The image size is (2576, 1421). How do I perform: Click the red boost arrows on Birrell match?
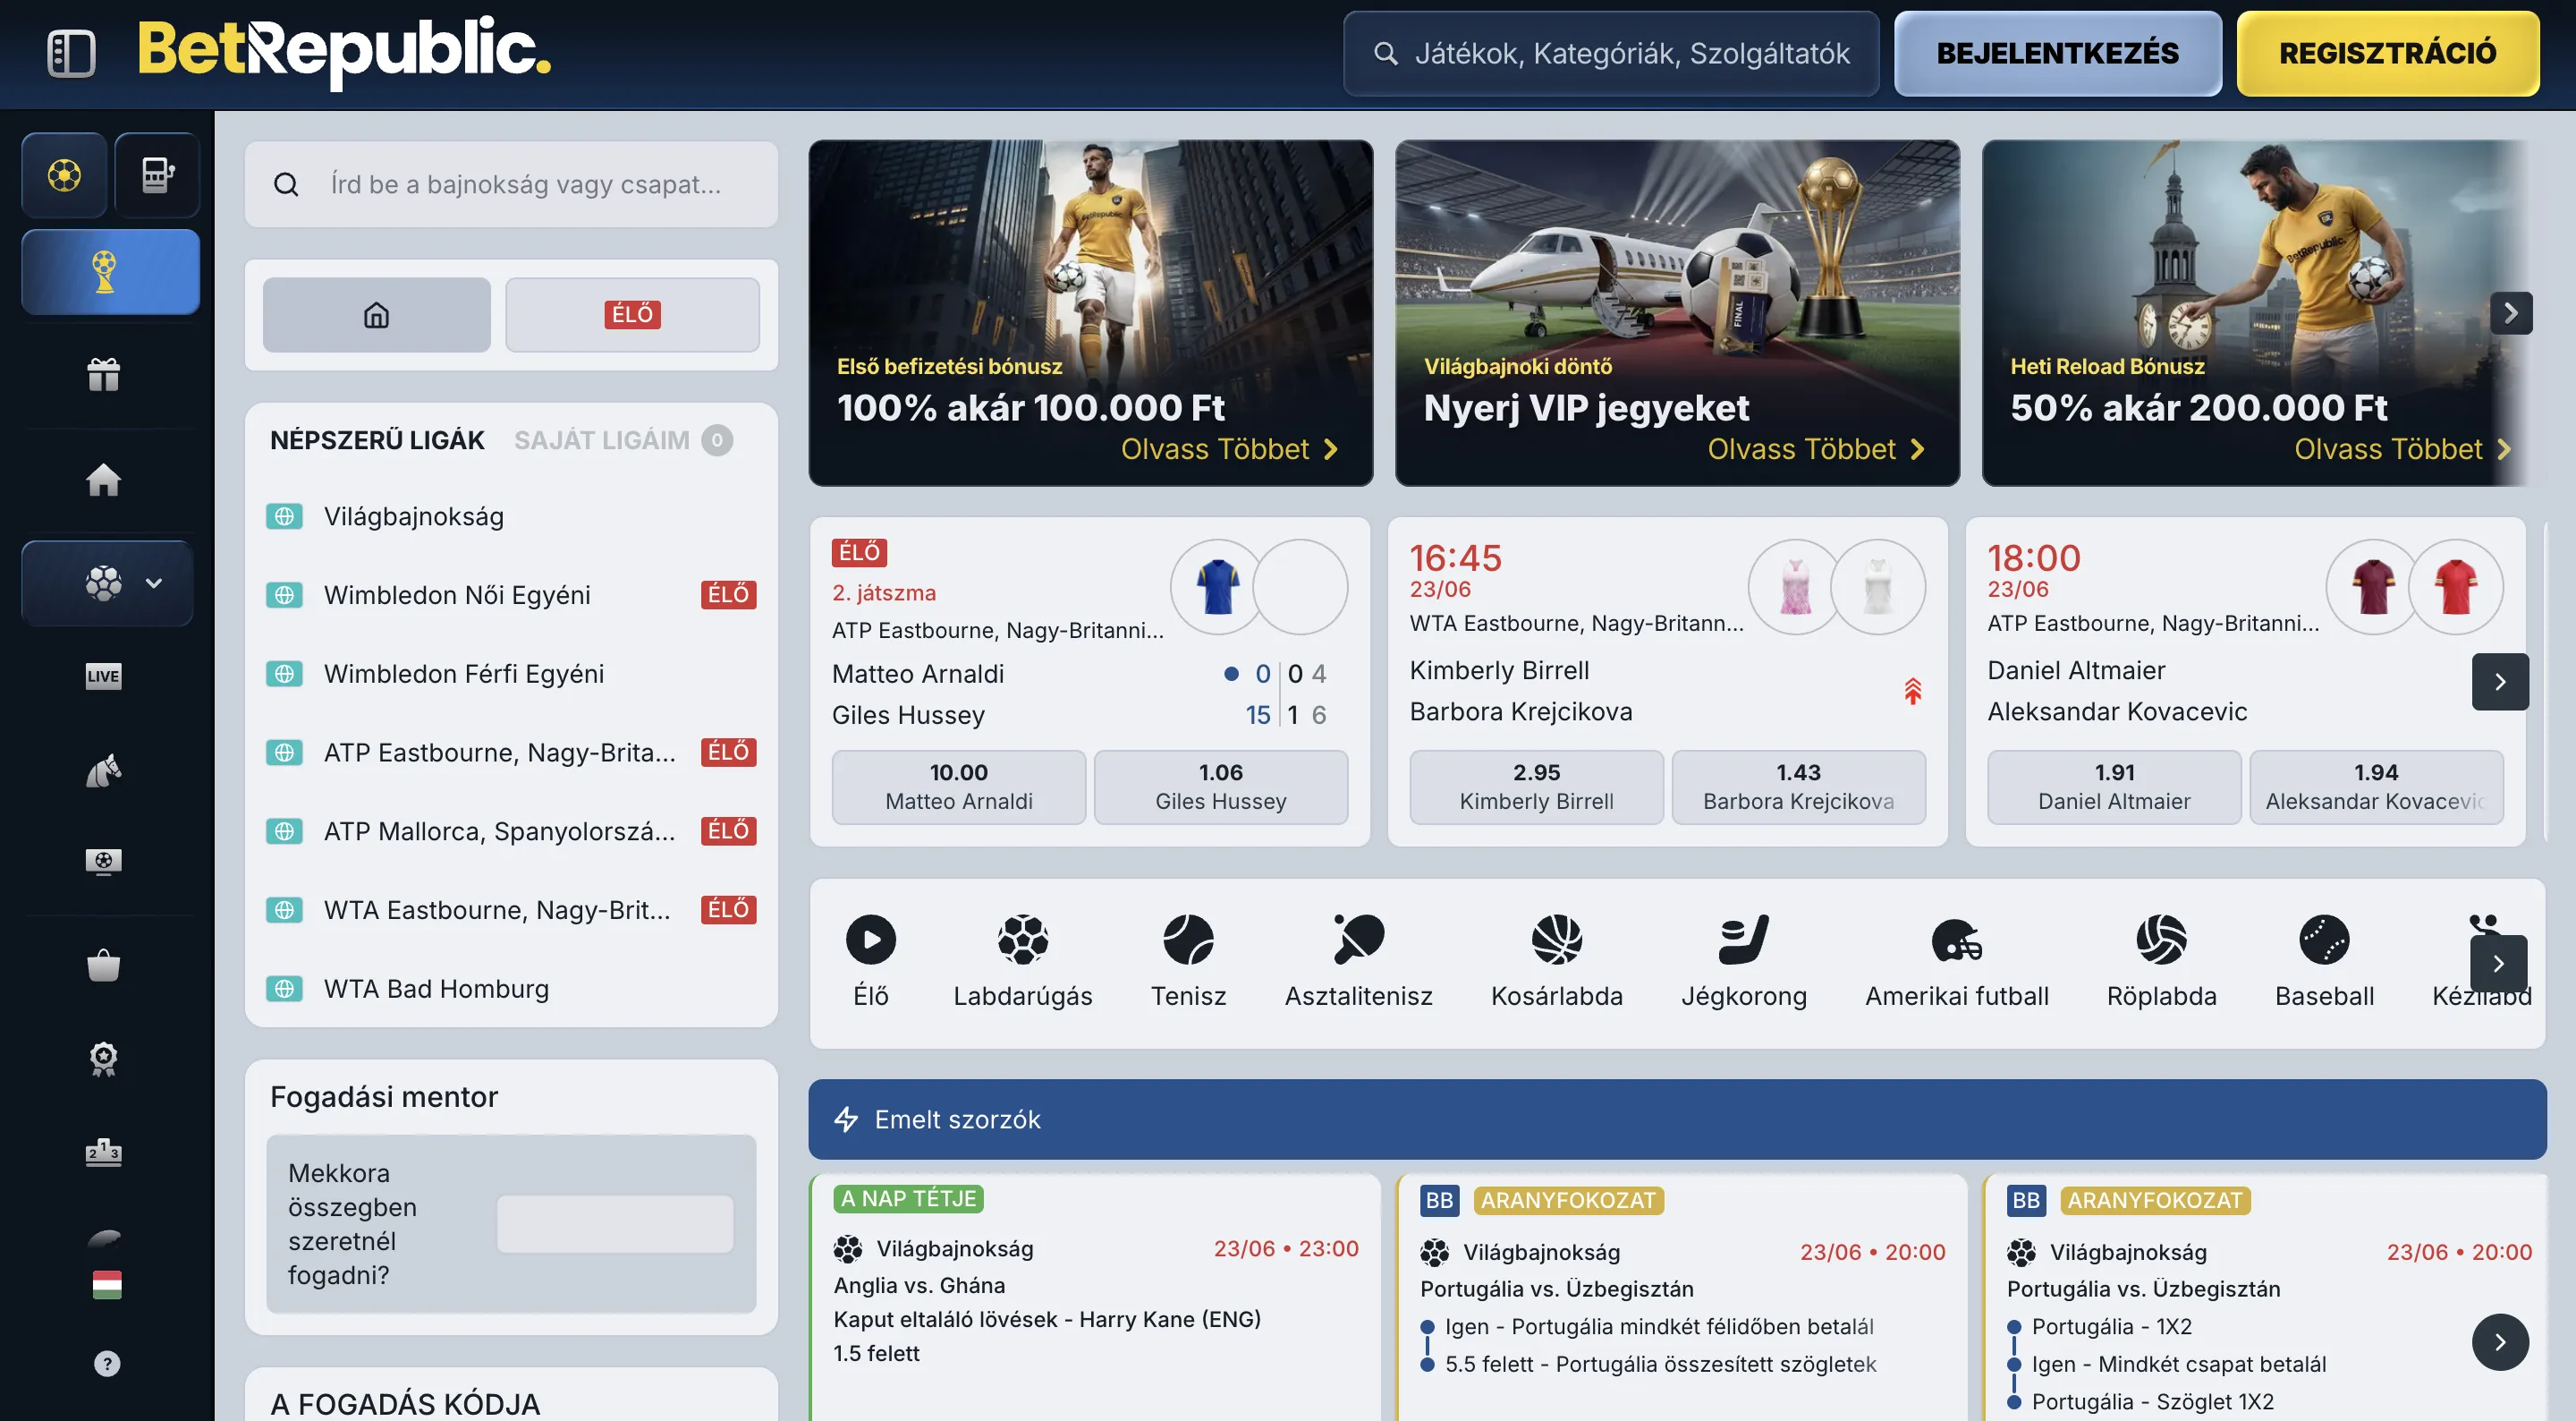pyautogui.click(x=1912, y=691)
